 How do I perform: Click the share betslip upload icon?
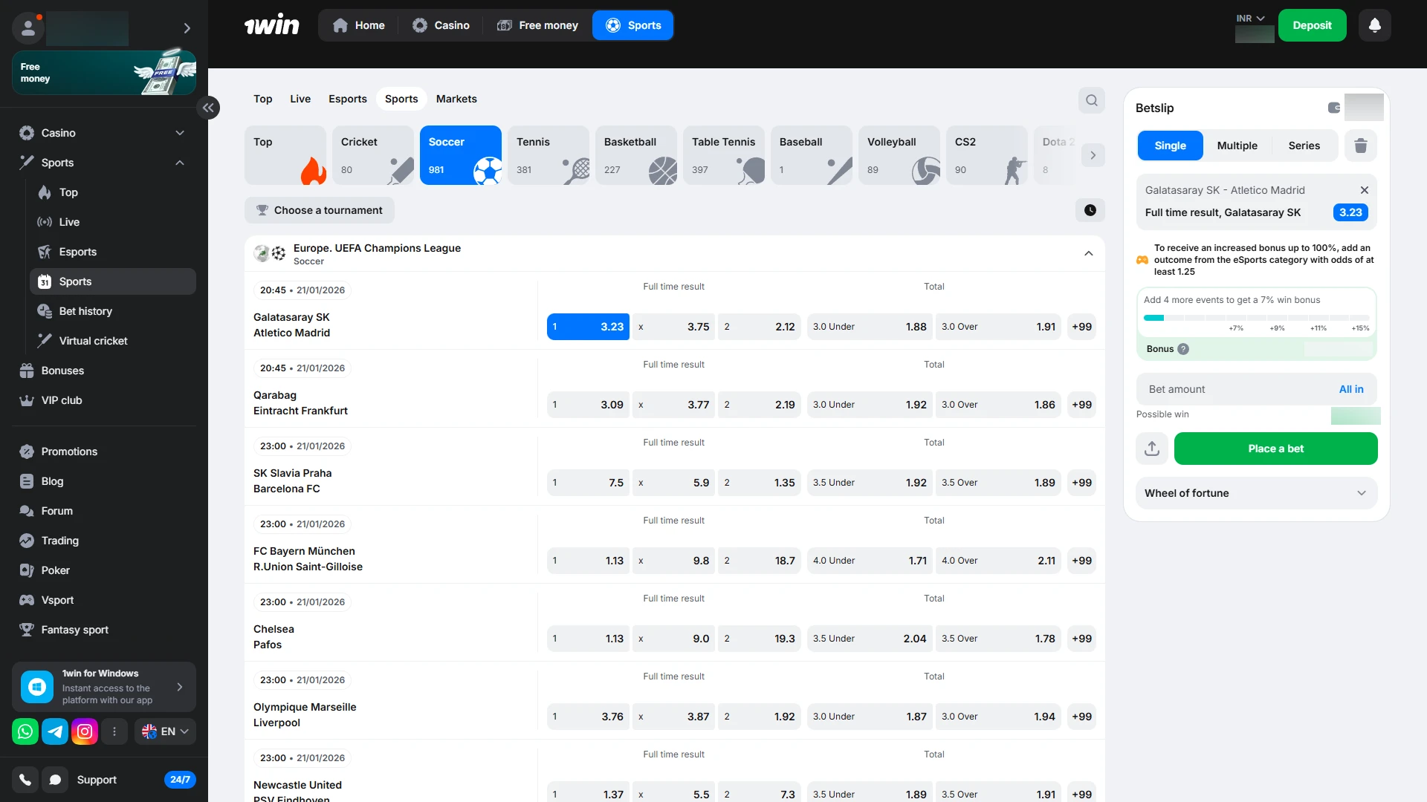[x=1152, y=449]
